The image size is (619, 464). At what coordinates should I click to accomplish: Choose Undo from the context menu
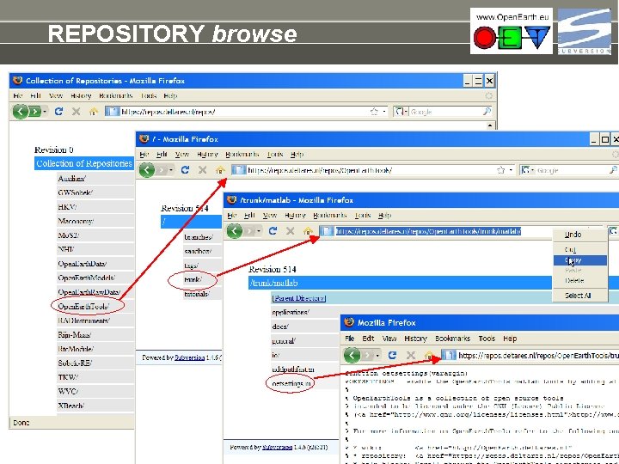[x=579, y=235]
